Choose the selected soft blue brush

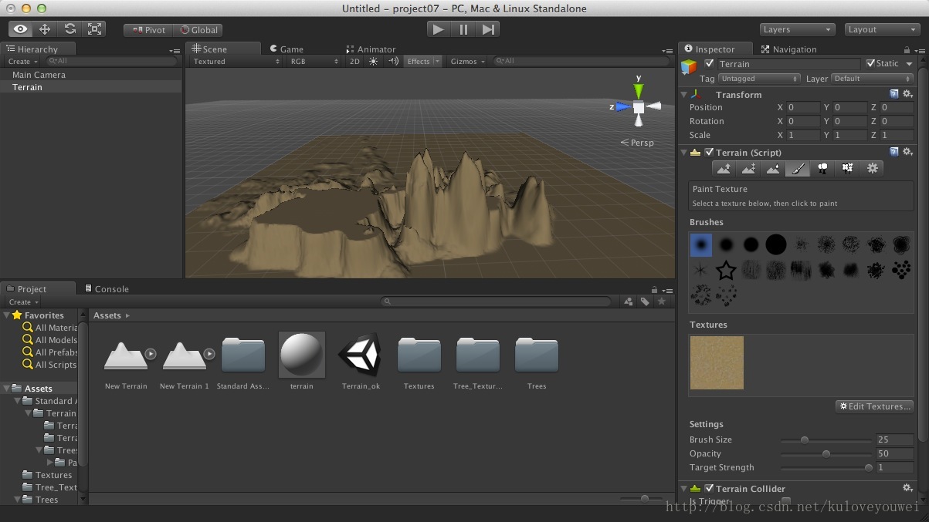(701, 245)
